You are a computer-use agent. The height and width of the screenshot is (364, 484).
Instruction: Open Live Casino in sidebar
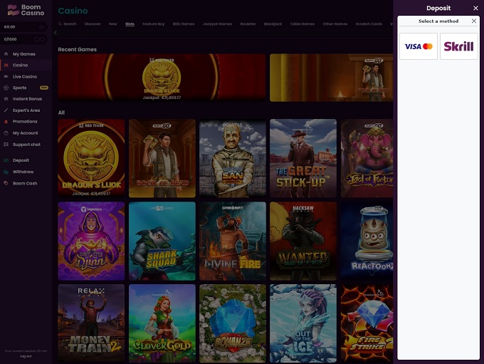tap(24, 76)
